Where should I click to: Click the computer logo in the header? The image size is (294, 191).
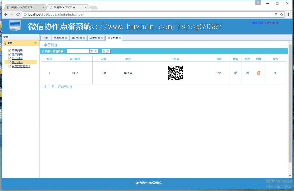click(15, 25)
